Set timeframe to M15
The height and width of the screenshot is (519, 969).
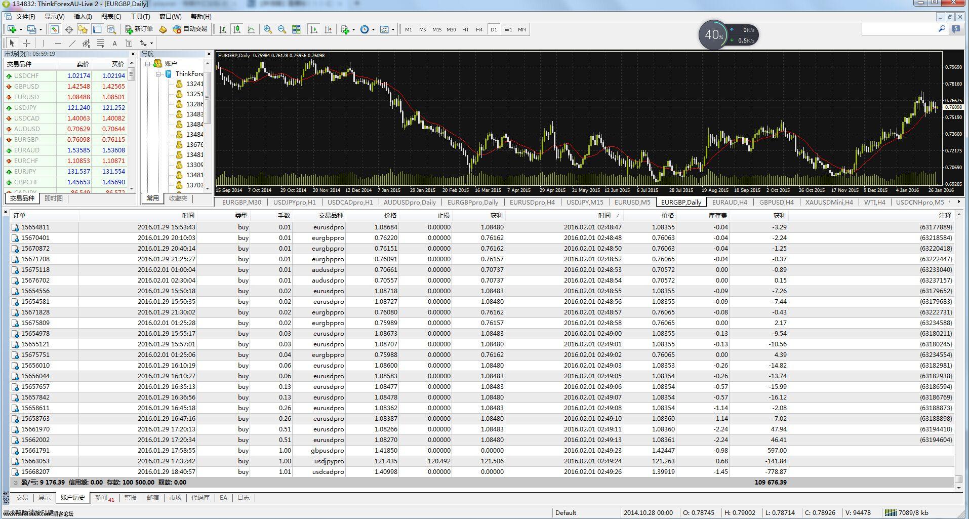click(x=437, y=29)
